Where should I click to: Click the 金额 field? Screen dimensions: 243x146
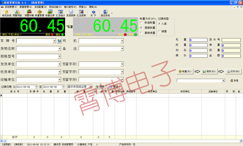(x=231, y=56)
